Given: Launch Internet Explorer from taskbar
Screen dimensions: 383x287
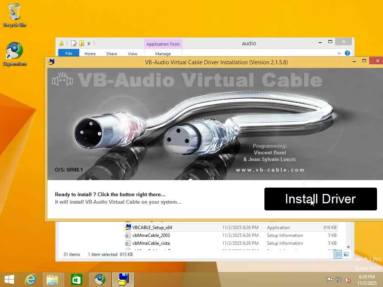Looking at the screenshot, I should (31, 280).
